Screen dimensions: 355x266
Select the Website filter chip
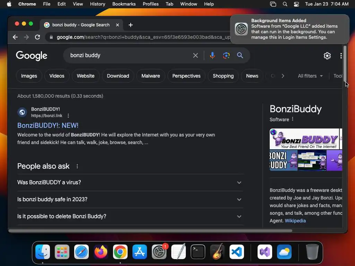pos(86,76)
